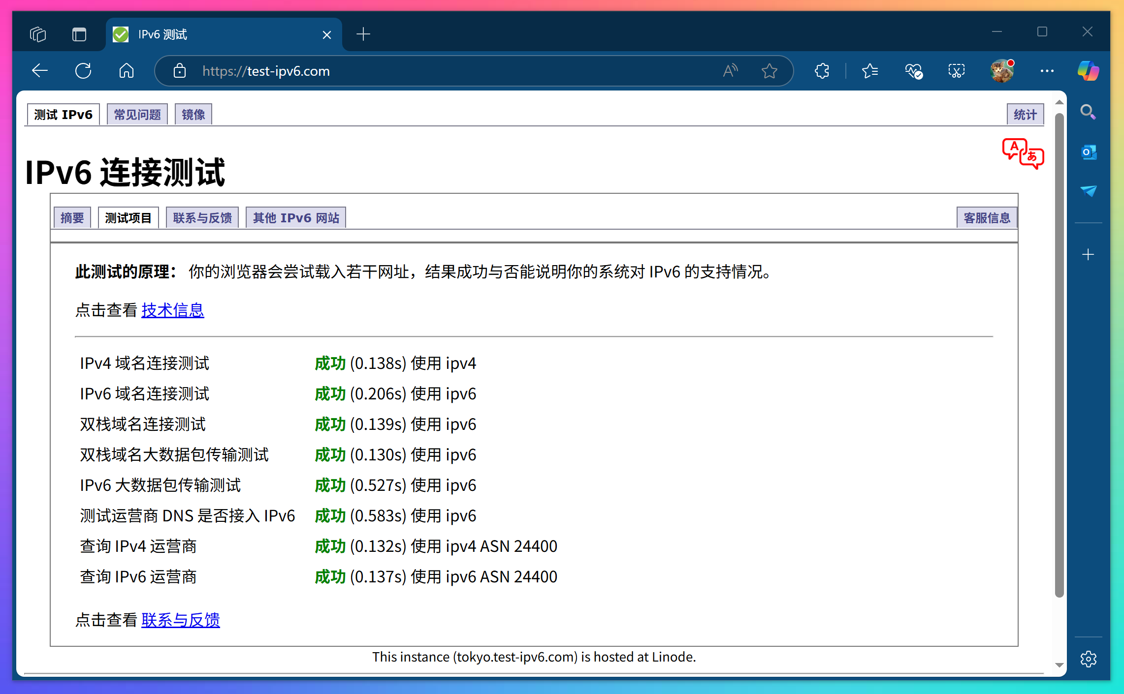The width and height of the screenshot is (1124, 694).
Task: Switch to the 摘要 tab
Action: 72,217
